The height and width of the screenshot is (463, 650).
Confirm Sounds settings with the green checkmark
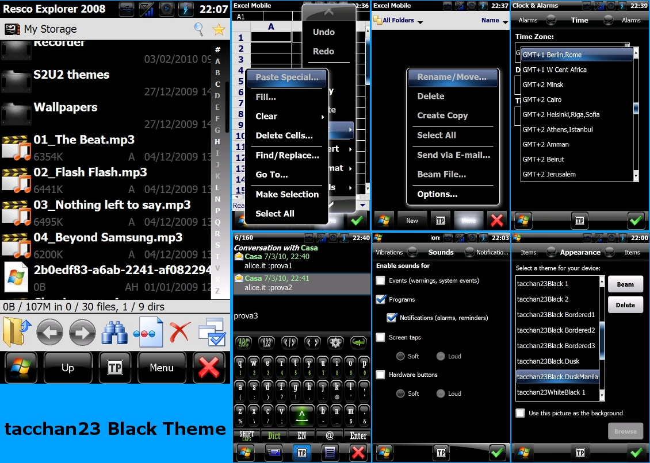point(498,452)
